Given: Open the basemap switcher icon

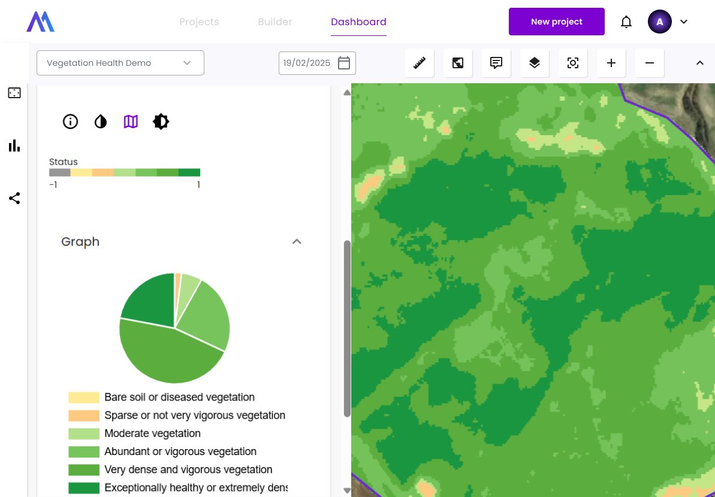Looking at the screenshot, I should [x=458, y=63].
